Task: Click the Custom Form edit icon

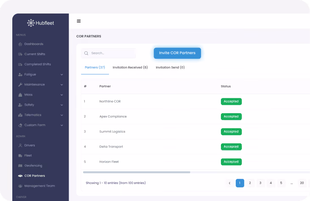Action: [20, 125]
